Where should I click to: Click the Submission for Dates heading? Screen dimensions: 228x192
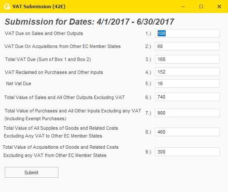89,22
